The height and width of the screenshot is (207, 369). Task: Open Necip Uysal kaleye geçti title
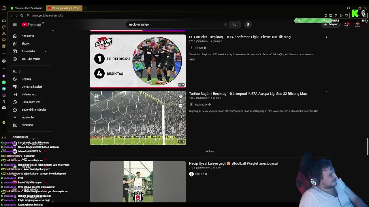(x=233, y=163)
